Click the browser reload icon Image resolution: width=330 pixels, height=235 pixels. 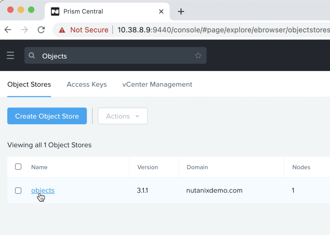point(41,30)
